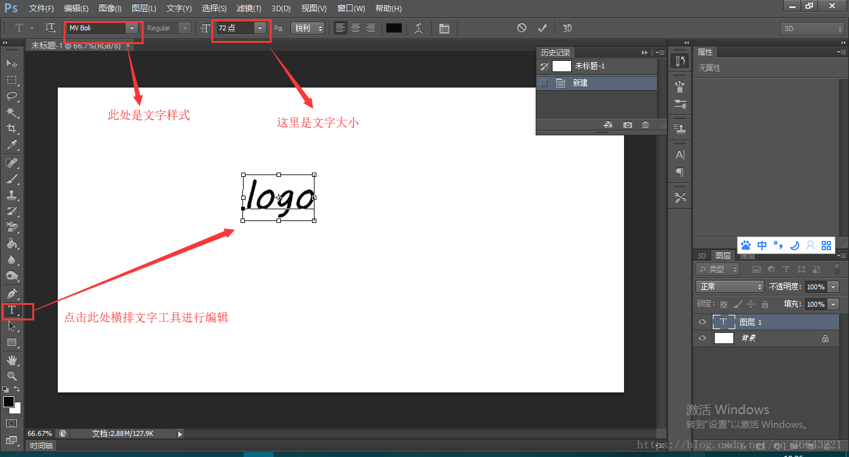Toggle lock position
Image resolution: width=849 pixels, height=457 pixels.
pyautogui.click(x=751, y=304)
